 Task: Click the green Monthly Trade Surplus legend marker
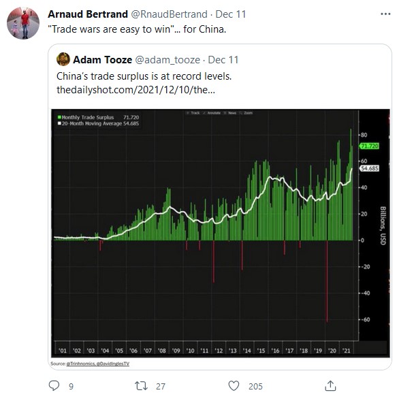point(59,117)
